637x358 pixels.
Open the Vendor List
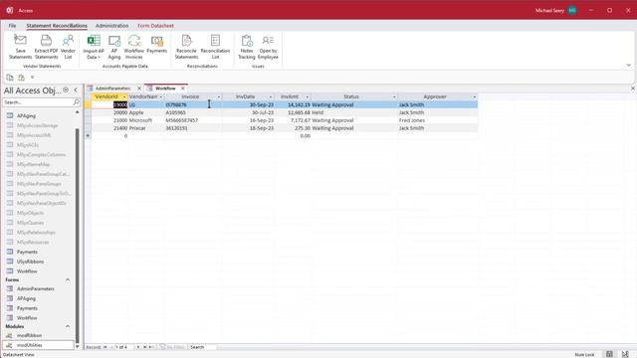[68, 47]
